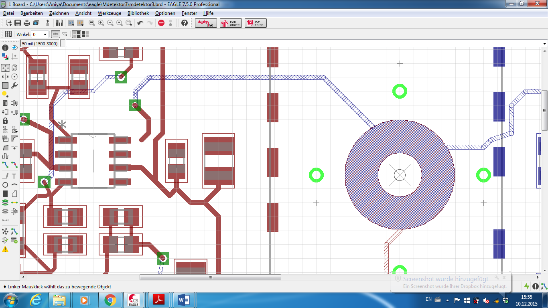Open Microsoft Word from the taskbar
Screen dimensions: 548x308
click(x=183, y=300)
